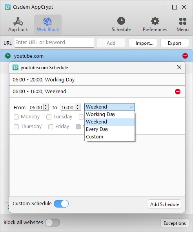Viewport: 193px width, 232px height.
Task: Decrease the From time with down arrow
Action: click(x=46, y=109)
